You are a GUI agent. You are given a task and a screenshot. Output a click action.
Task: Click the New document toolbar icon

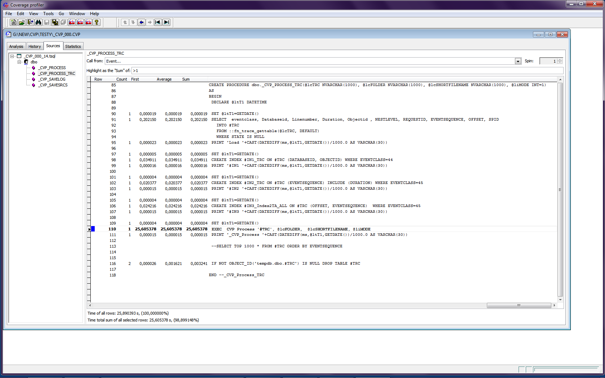click(x=13, y=22)
